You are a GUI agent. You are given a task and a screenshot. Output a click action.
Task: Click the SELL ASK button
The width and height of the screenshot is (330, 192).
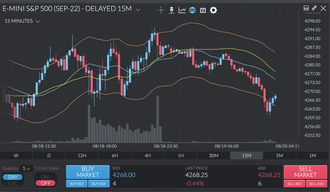point(316,184)
